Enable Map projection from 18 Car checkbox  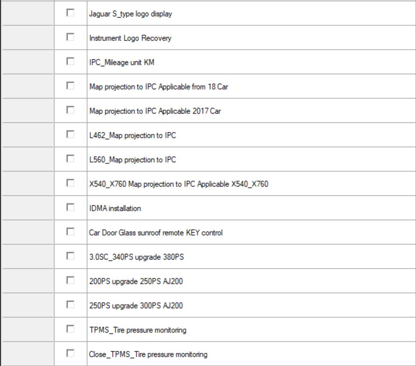(69, 86)
